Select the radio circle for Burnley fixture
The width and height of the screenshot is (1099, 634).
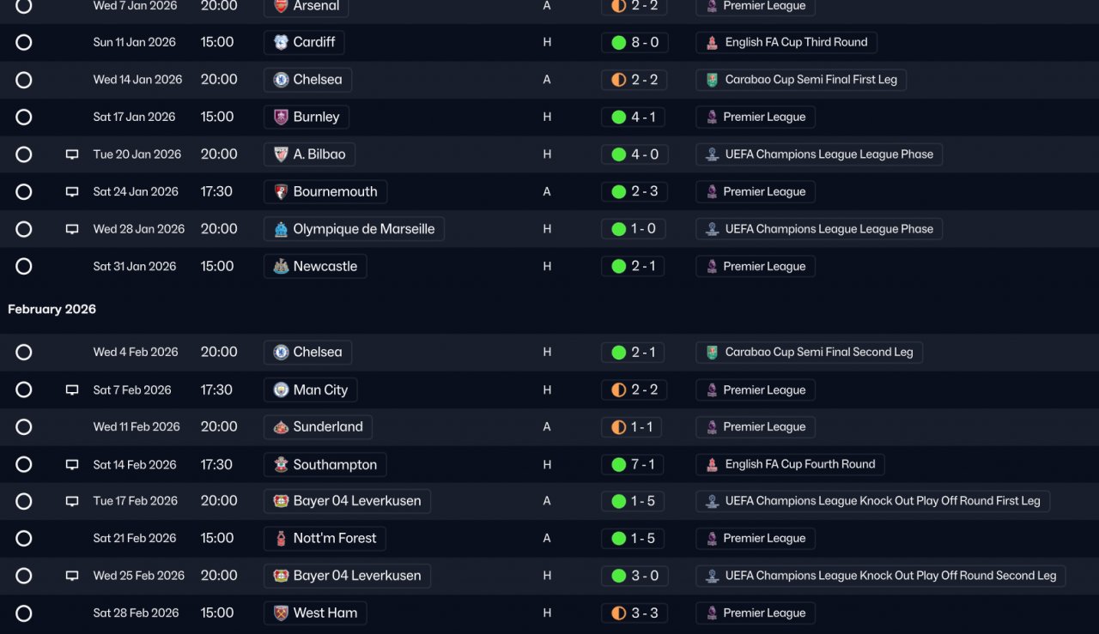pos(24,117)
